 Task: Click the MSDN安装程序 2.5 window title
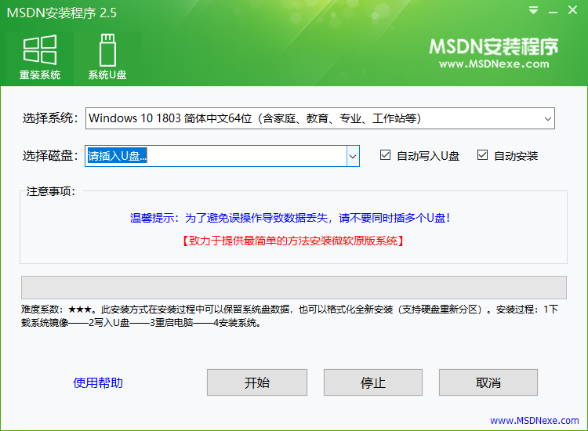pos(61,13)
